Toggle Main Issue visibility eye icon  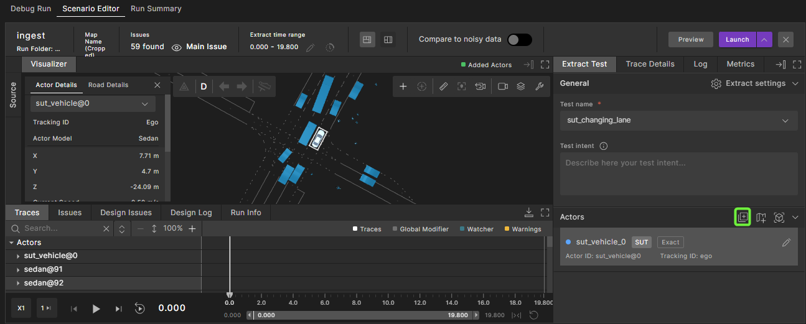[177, 47]
